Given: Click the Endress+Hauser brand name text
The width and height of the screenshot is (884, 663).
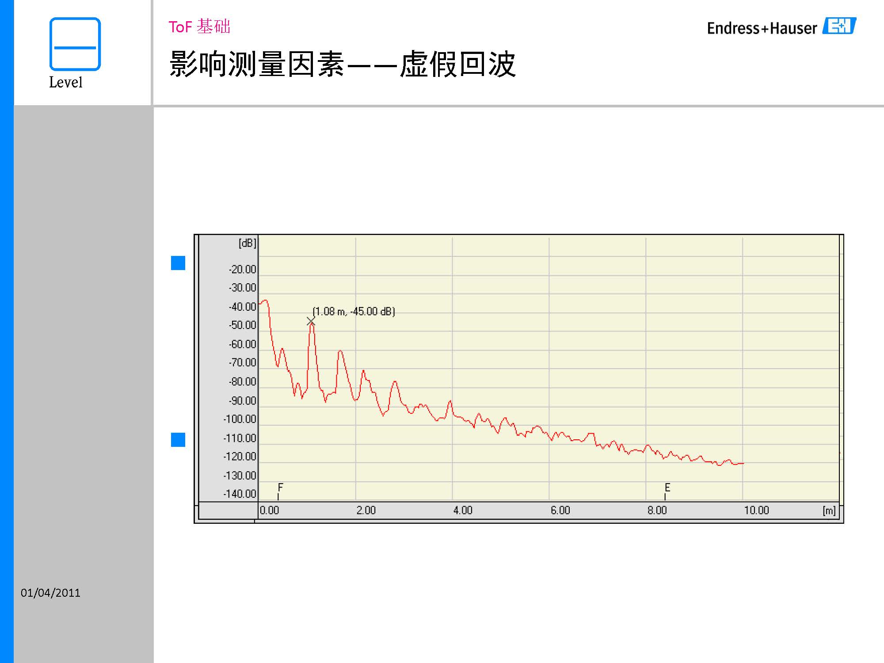Looking at the screenshot, I should coord(762,28).
